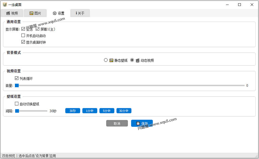Viewport: 259px width, 159px height.
Task: Switch to the 图片 tab
Action: coord(35,13)
